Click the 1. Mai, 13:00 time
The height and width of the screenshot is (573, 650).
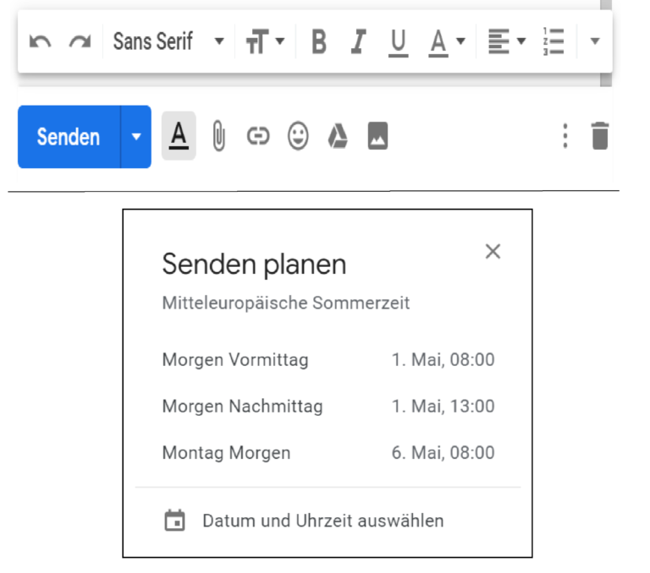[x=443, y=406]
